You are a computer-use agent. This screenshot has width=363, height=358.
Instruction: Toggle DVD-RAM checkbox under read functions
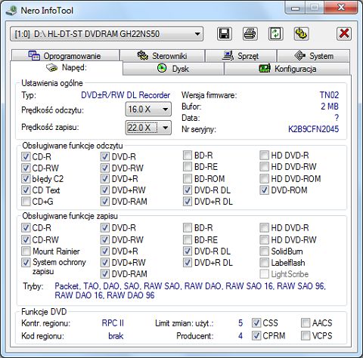105,202
